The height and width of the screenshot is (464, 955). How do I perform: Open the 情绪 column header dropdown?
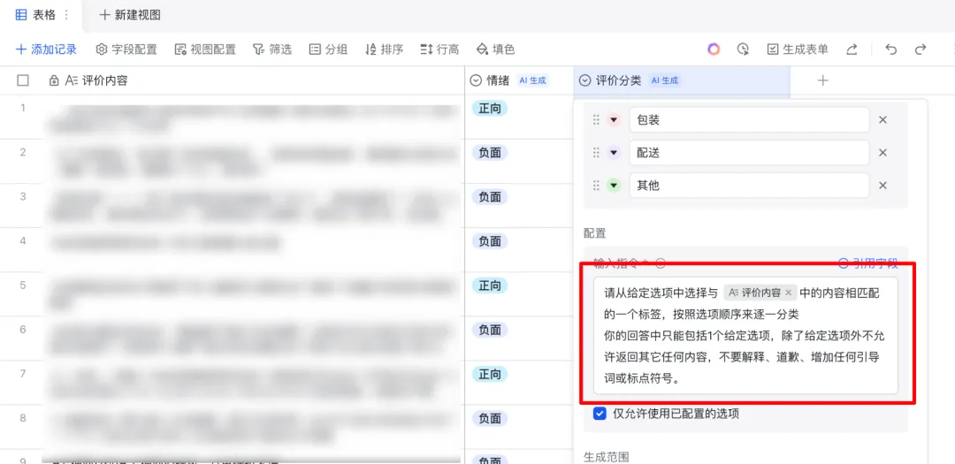coord(476,80)
